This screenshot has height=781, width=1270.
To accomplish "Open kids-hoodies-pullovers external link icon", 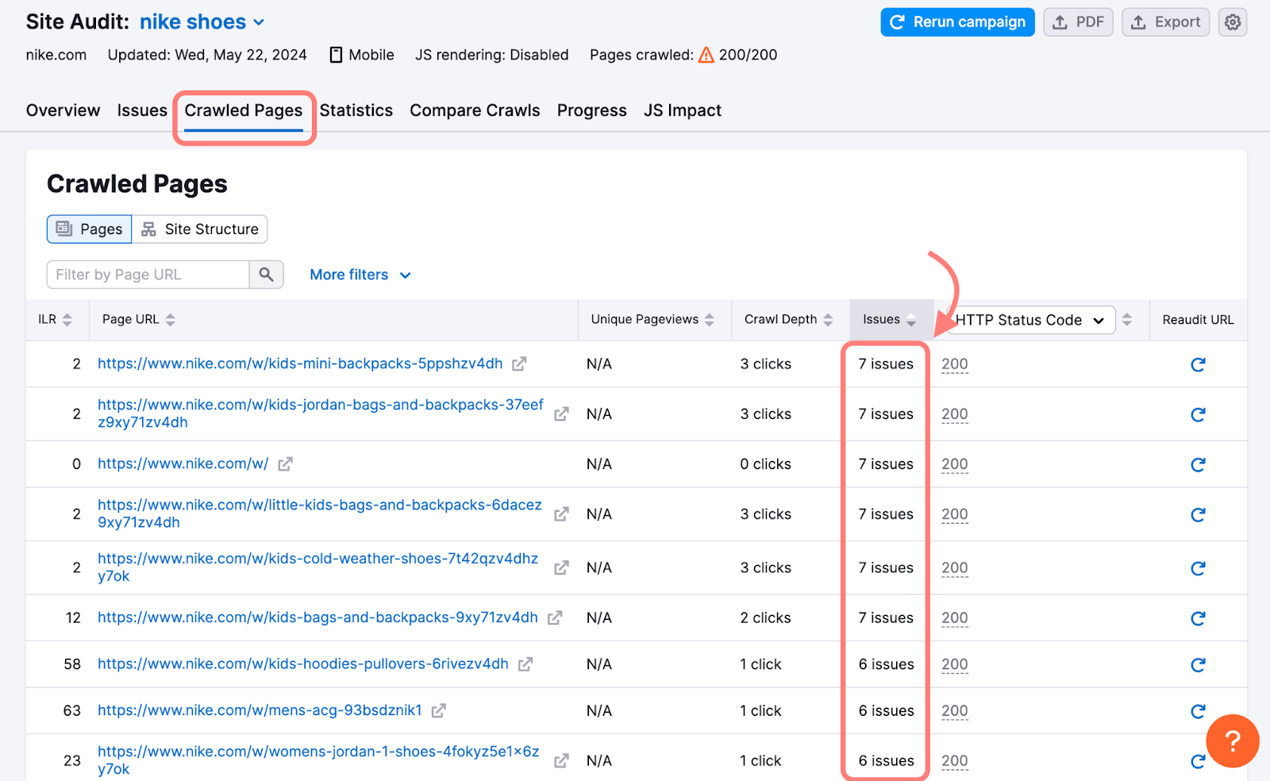I will [525, 664].
